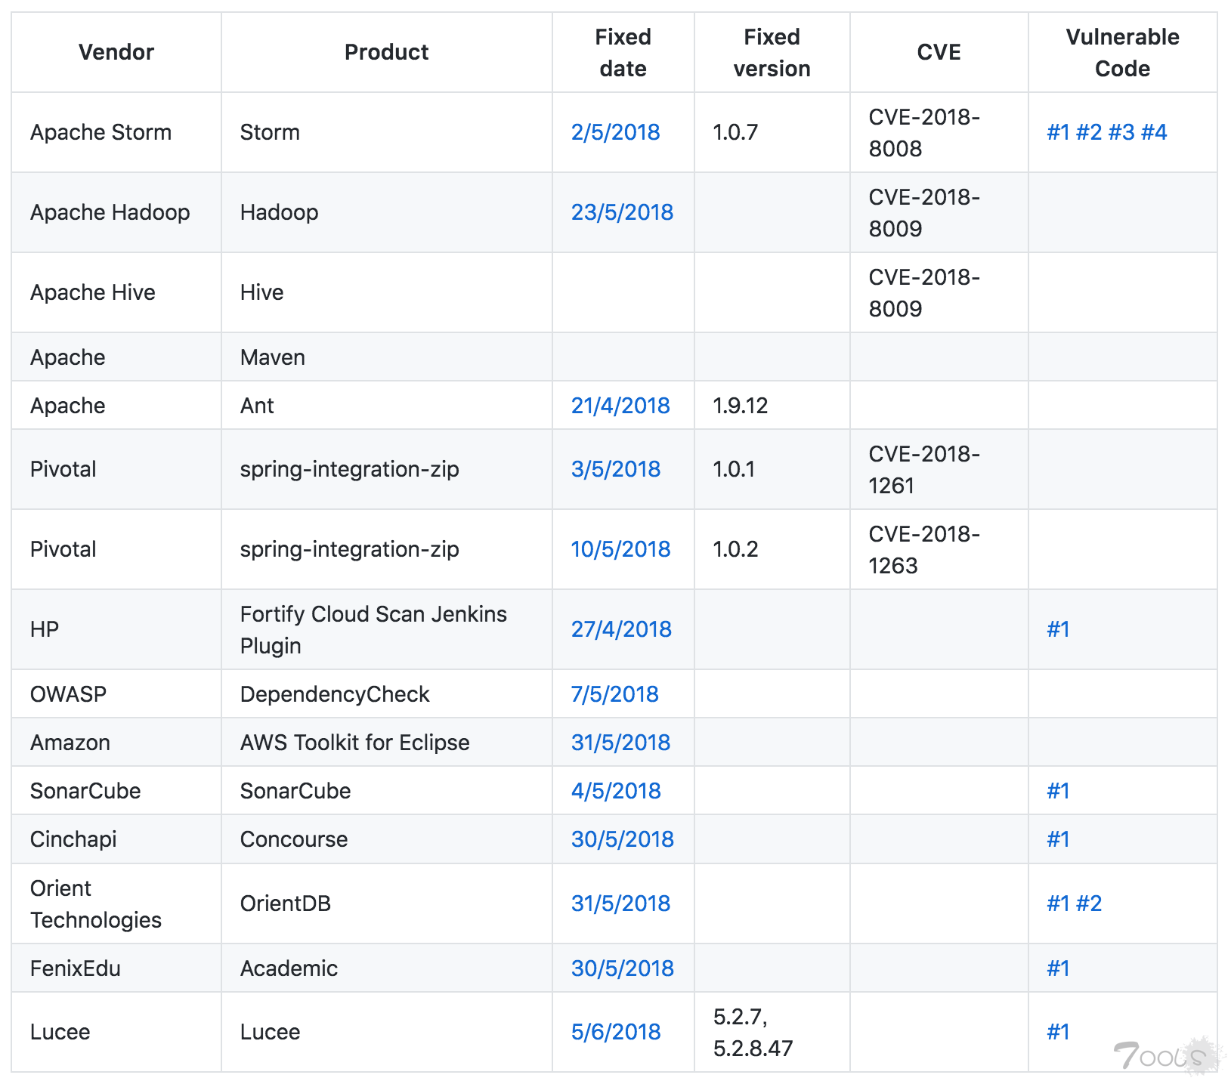Image resolution: width=1231 pixels, height=1081 pixels.
Task: Click the 3/5/2018 spring-integration-zip date link
Action: [615, 469]
